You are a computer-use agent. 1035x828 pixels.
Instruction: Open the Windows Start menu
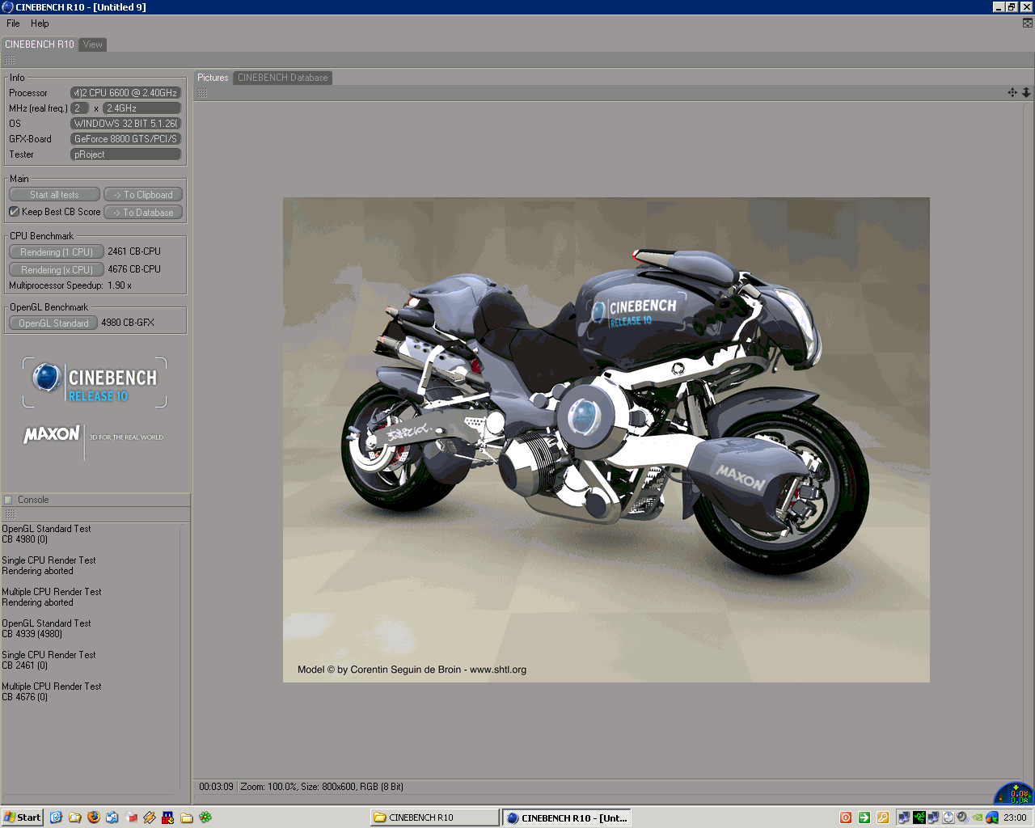pyautogui.click(x=22, y=817)
